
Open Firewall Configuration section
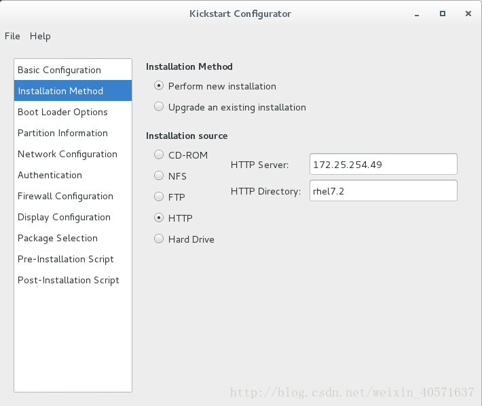73,196
